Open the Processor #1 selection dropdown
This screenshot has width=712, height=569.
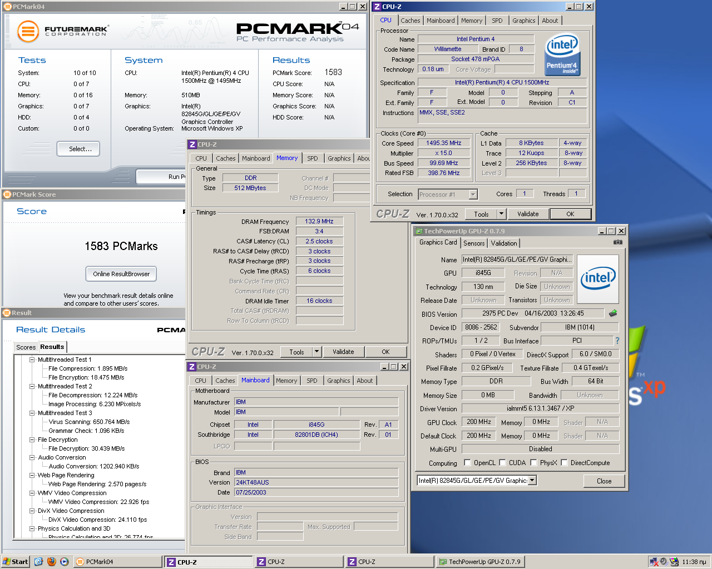(x=473, y=194)
